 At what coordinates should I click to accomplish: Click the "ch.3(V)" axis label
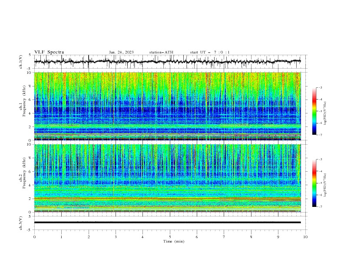(x=21, y=223)
